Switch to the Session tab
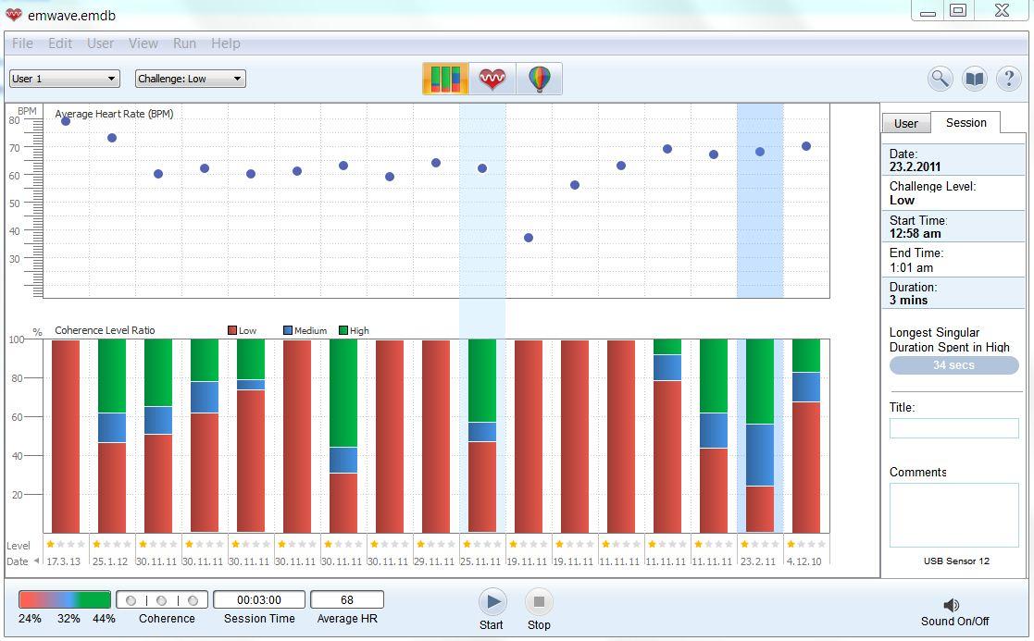This screenshot has width=1034, height=641. click(x=966, y=122)
